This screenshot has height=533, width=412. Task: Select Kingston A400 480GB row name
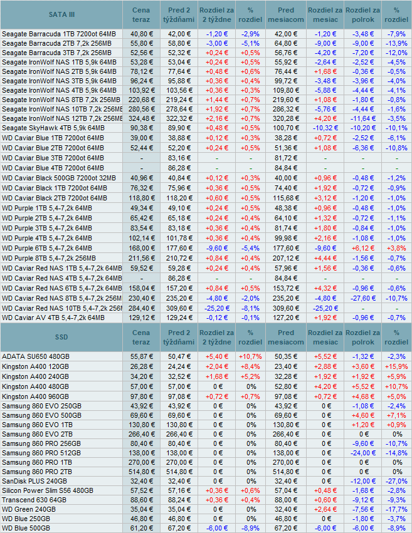pos(35,387)
